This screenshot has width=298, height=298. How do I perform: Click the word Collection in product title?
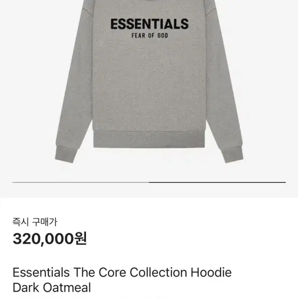pos(159,272)
